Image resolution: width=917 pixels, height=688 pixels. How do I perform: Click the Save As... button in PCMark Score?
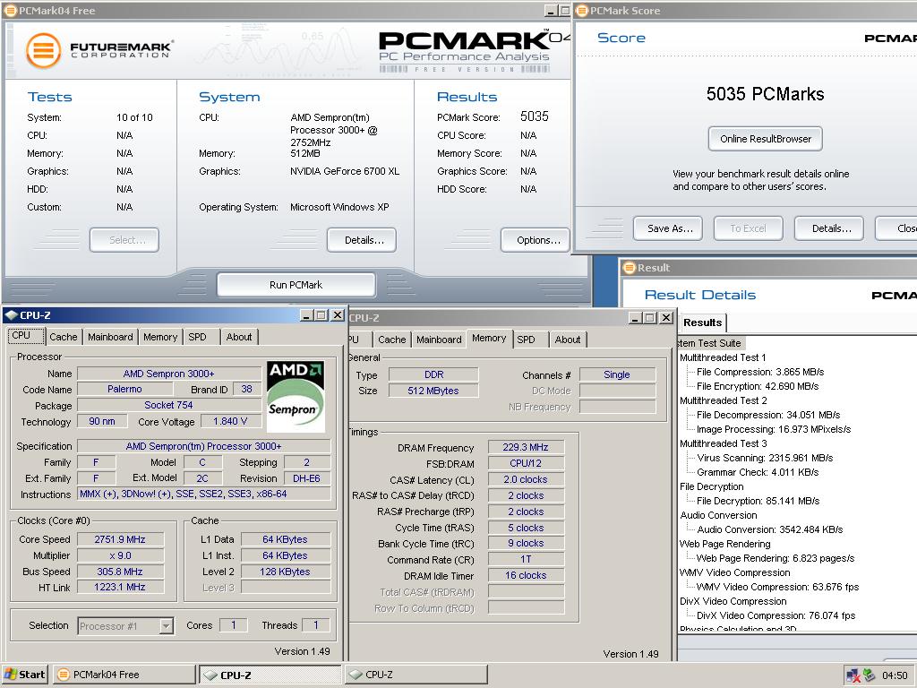(x=668, y=228)
